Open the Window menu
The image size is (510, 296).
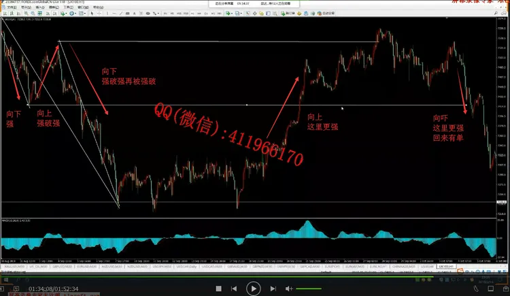83,7
